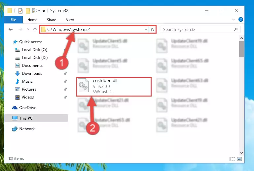Go back with the left arrow
Image resolution: width=254 pixels, height=171 pixels.
[x=11, y=29]
